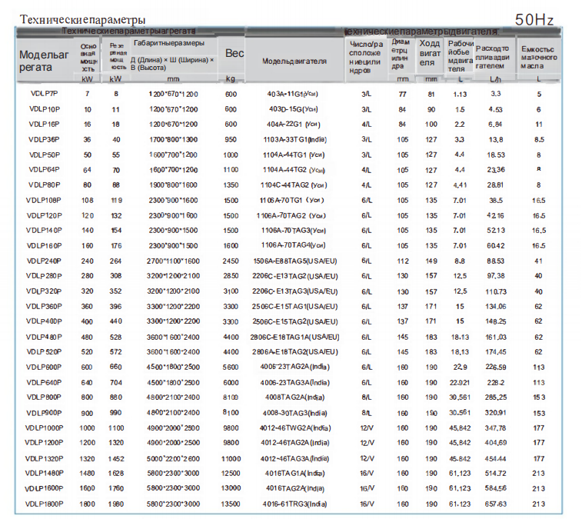The width and height of the screenshot is (582, 519).
Task: Click engine model 4006-23TAG2A (India)
Action: pyautogui.click(x=294, y=368)
